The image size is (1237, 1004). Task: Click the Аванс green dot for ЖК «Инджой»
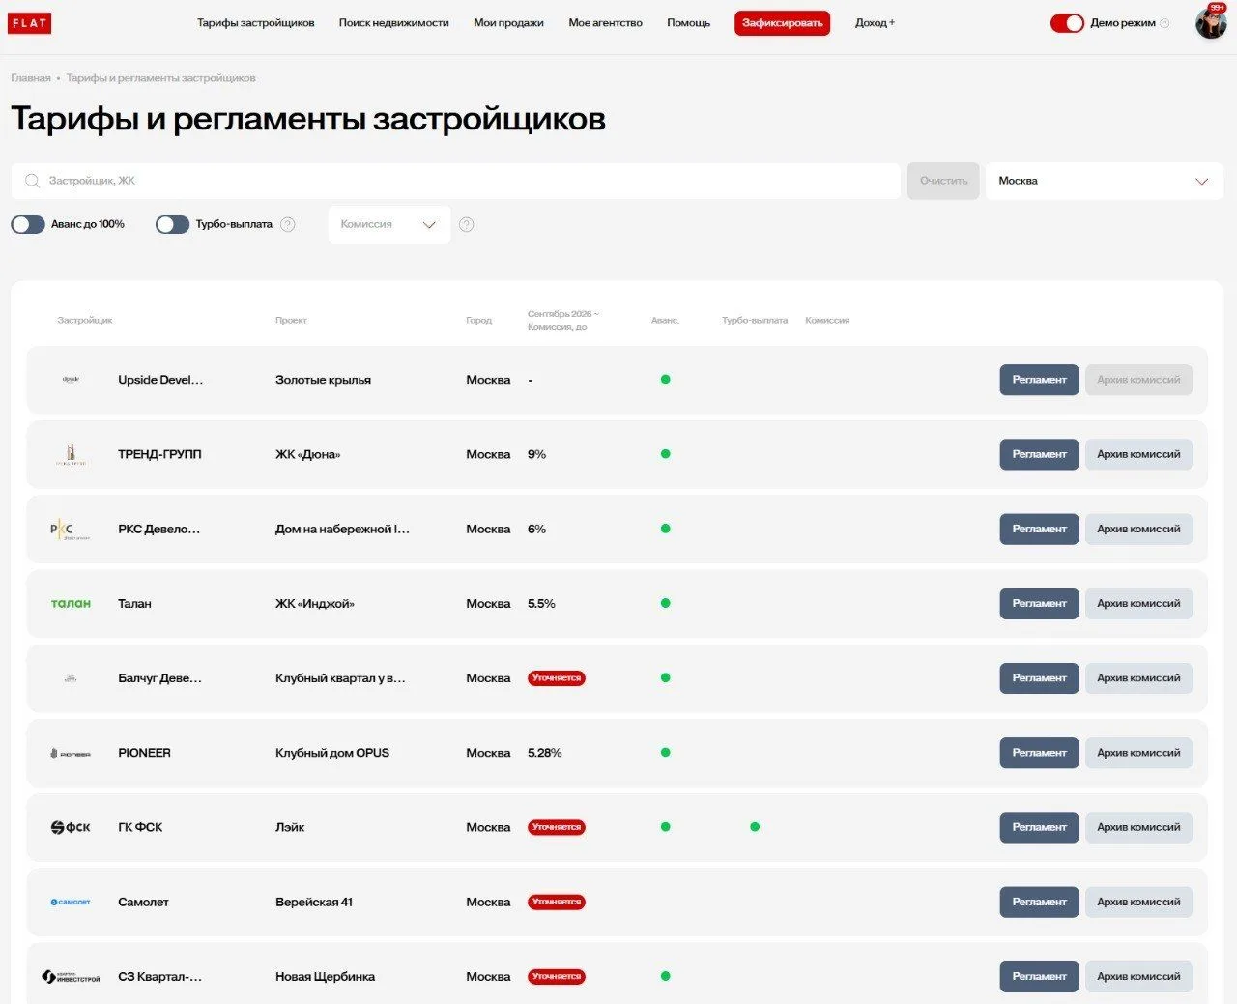point(665,603)
